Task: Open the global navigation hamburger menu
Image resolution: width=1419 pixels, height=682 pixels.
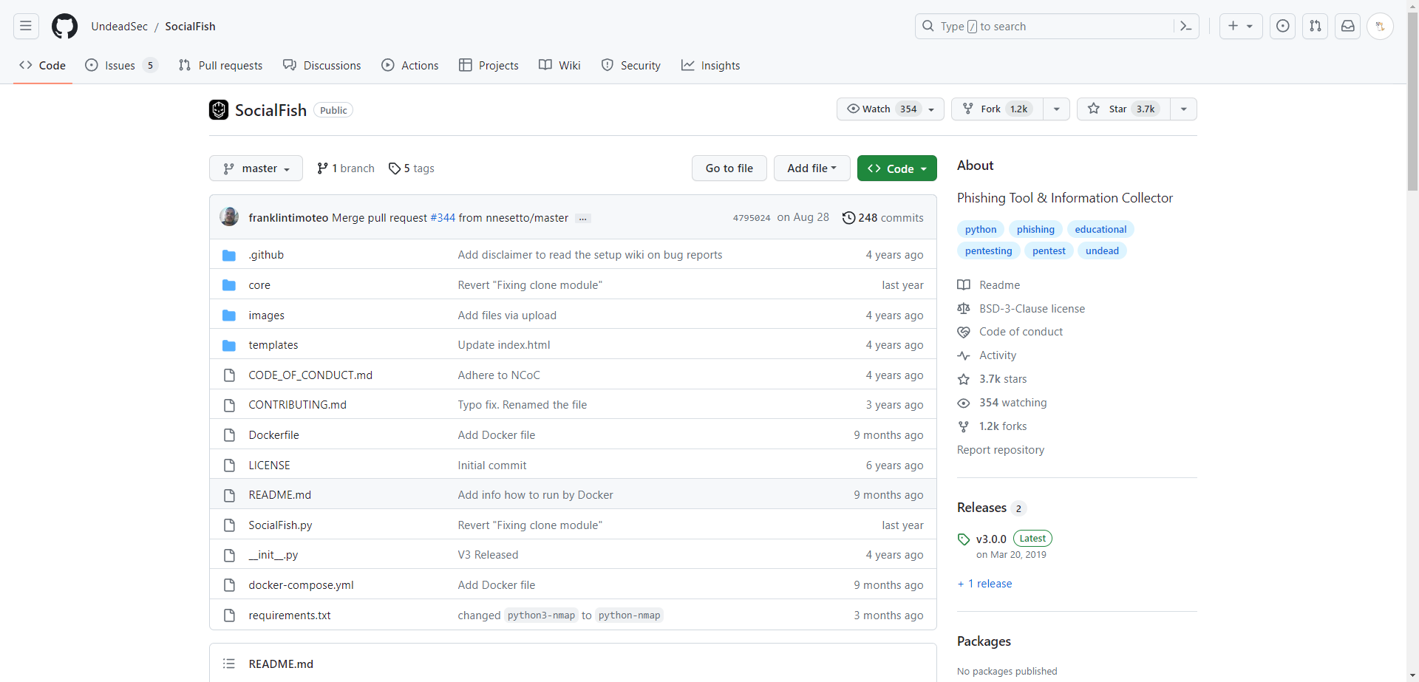Action: click(x=26, y=26)
